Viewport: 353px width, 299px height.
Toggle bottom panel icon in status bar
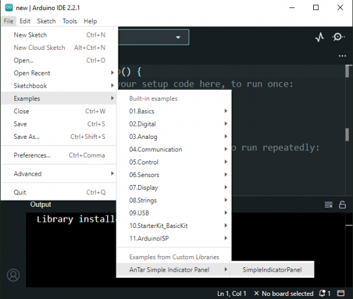tap(341, 293)
